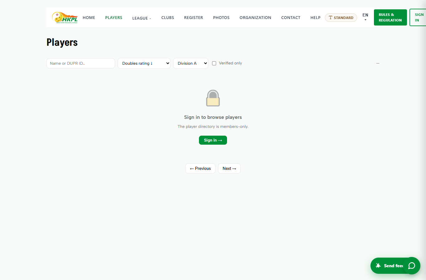Click the HKPL logo
The width and height of the screenshot is (426, 280).
coord(65,18)
